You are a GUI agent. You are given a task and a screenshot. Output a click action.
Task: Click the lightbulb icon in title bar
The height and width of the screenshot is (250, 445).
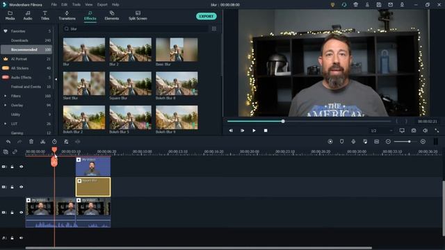[x=332, y=5]
